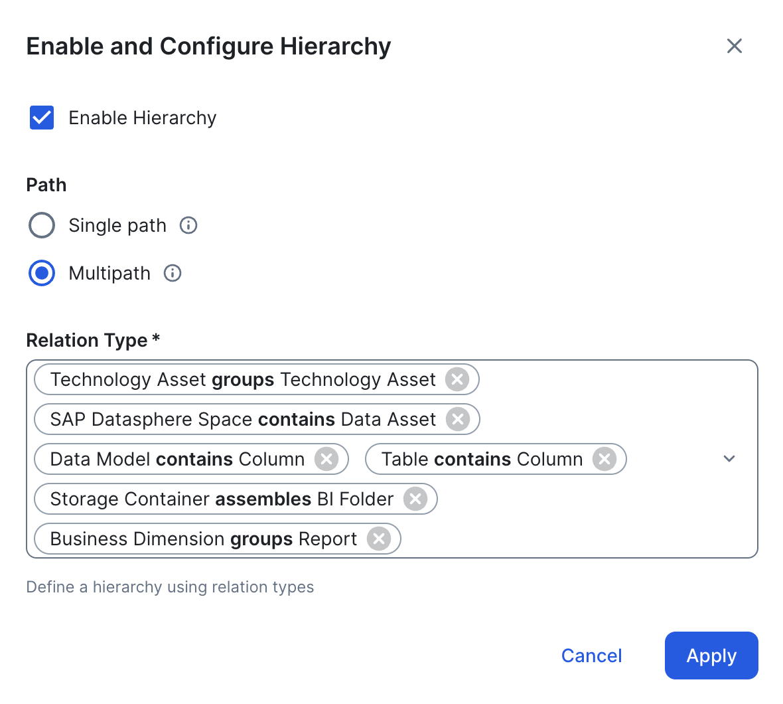Viewport: 783px width, 704px height.
Task: Delete the Data Model contains Column tag
Action: pos(326,459)
